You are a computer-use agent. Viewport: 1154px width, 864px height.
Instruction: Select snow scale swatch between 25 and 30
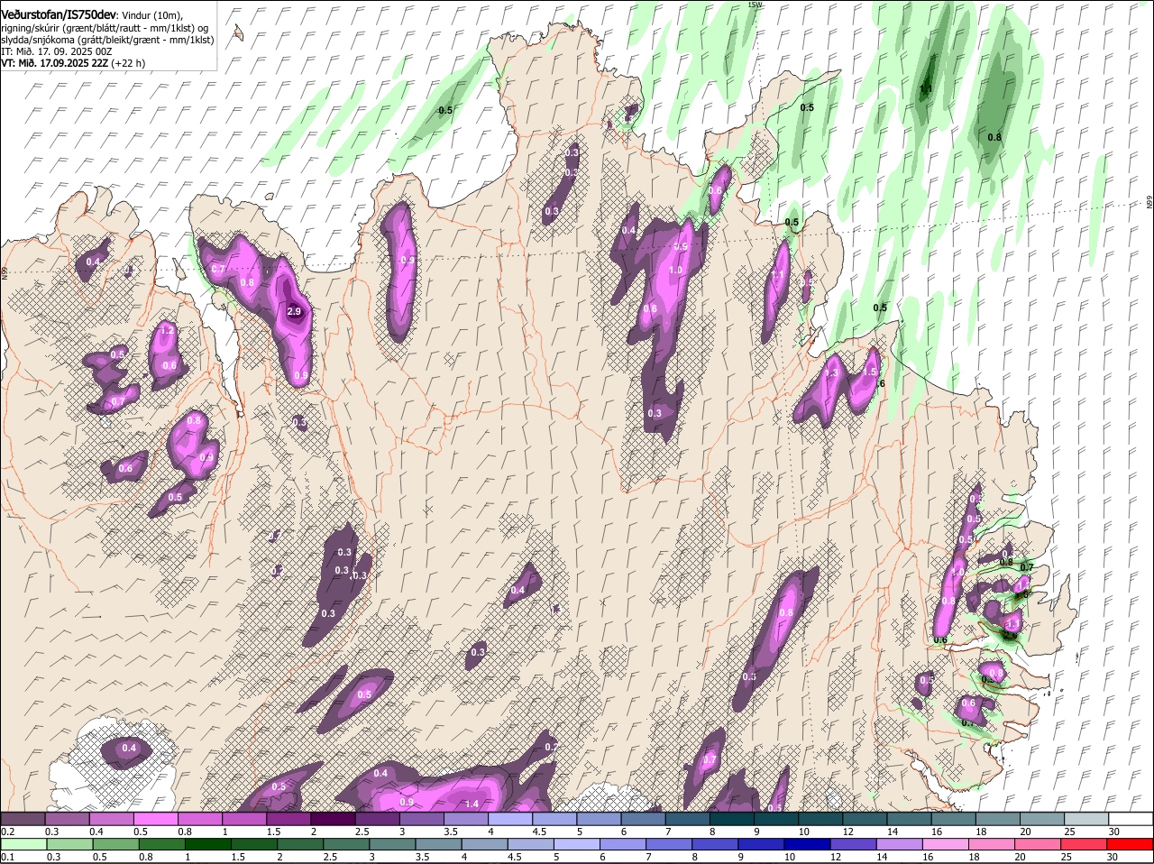(x=1086, y=819)
